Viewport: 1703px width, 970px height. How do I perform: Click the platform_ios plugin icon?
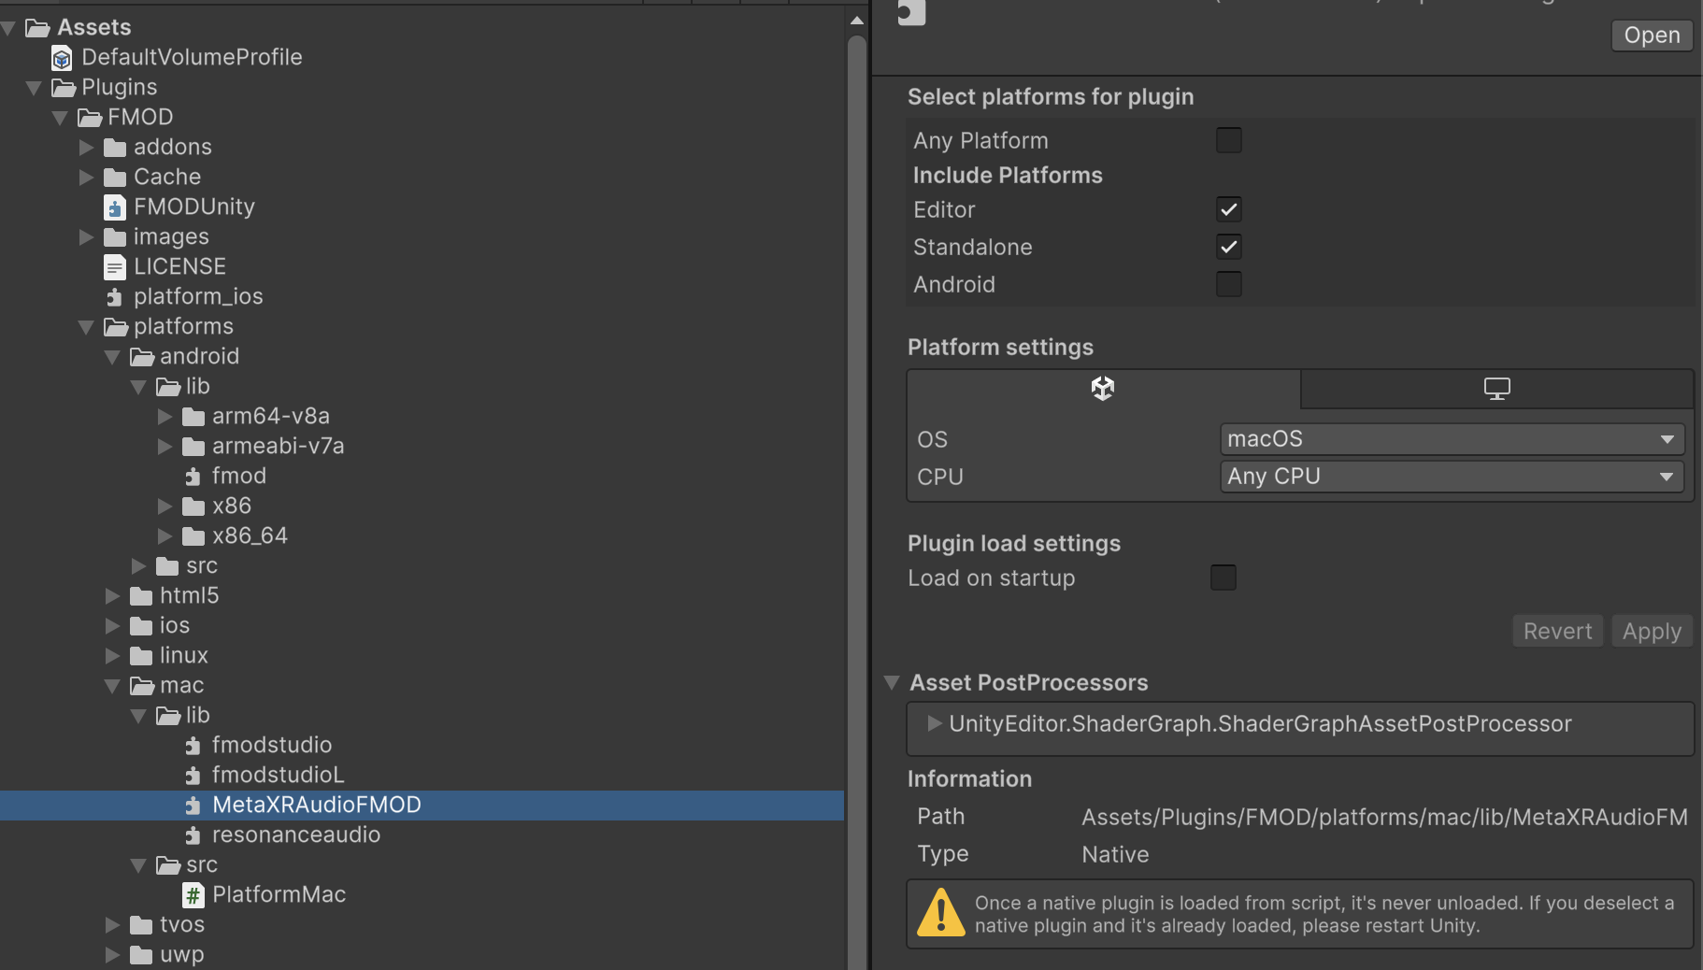pos(114,297)
